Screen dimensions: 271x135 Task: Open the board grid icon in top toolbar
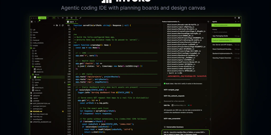71,18
